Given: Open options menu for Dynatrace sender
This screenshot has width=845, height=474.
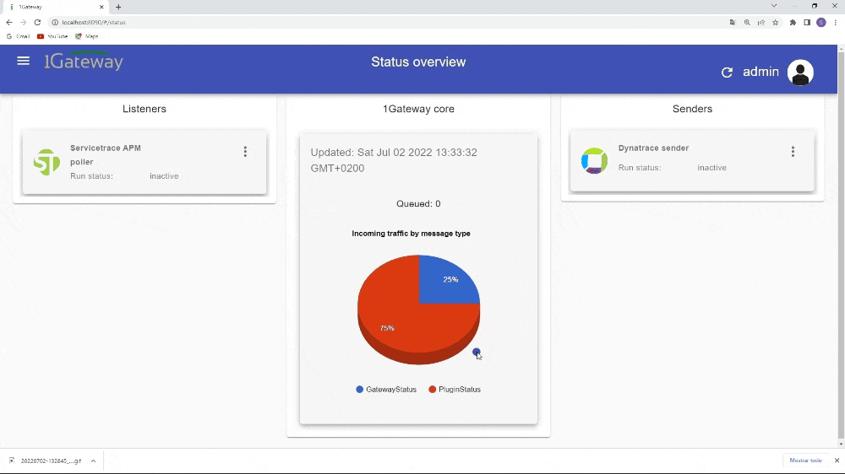Looking at the screenshot, I should tap(793, 152).
